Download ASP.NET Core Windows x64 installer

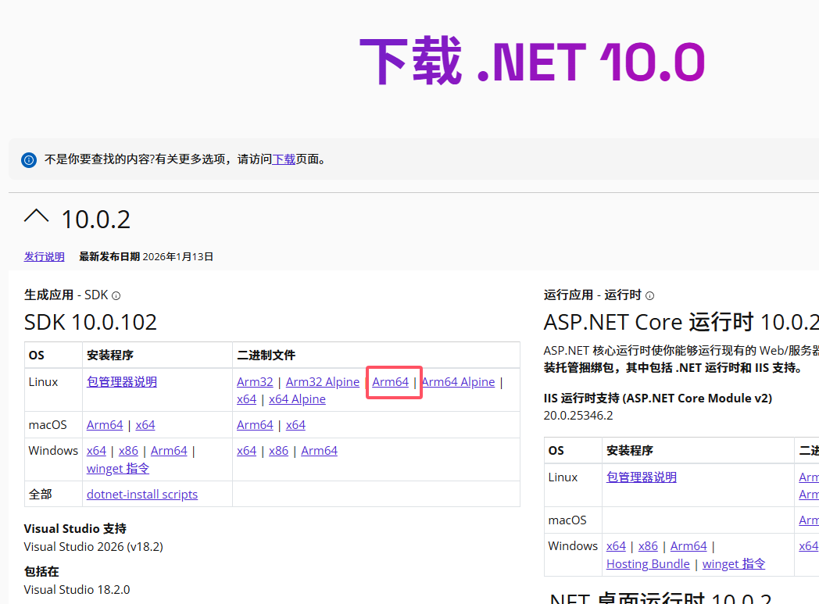click(x=616, y=545)
